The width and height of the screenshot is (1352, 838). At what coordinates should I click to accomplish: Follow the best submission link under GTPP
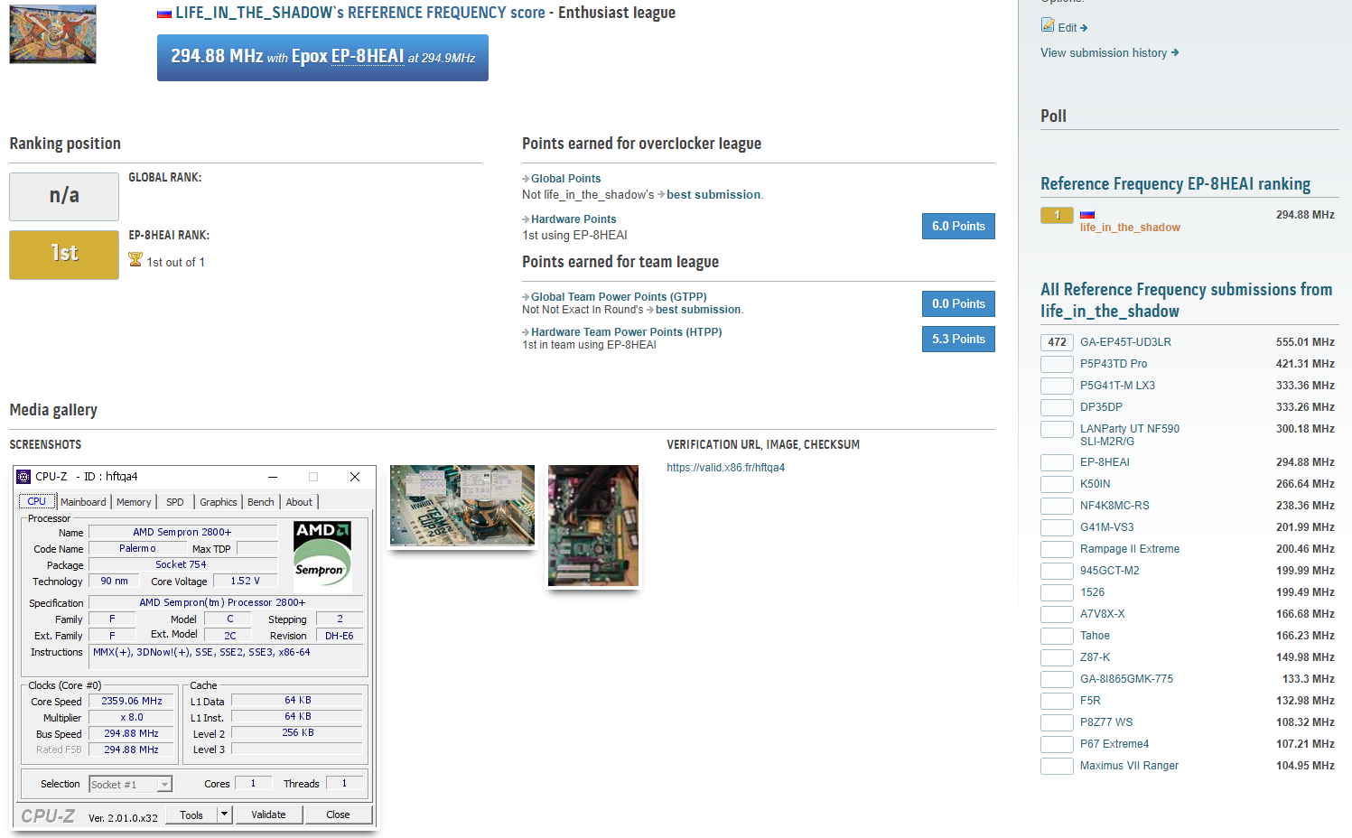(698, 310)
